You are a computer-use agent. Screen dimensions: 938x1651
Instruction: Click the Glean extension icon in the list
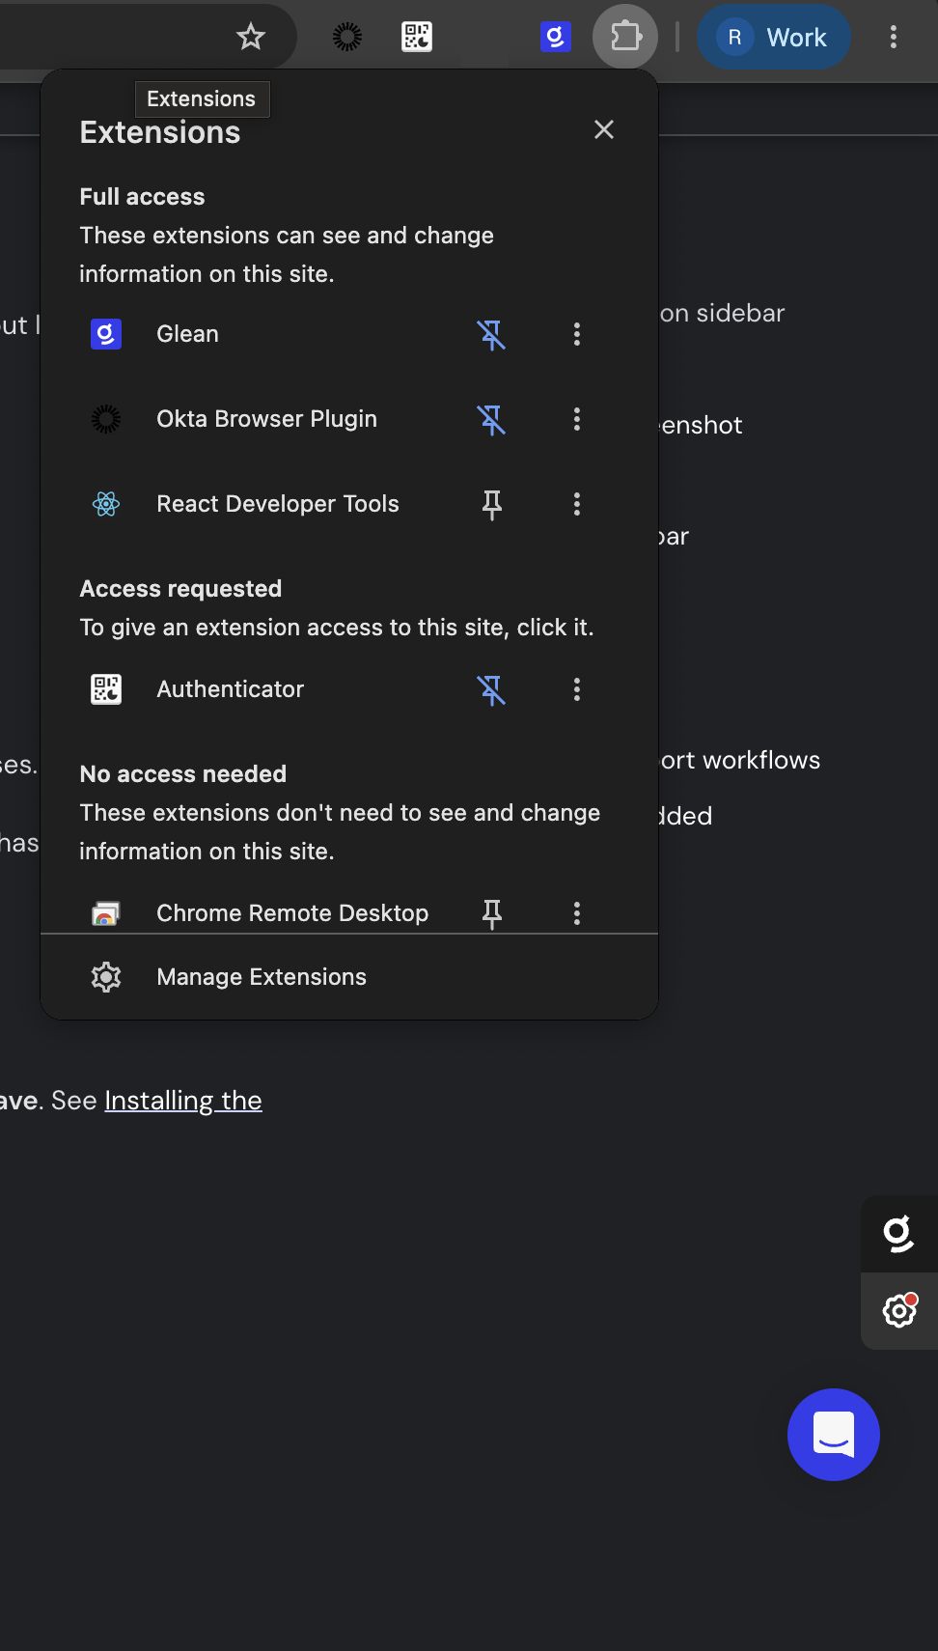[106, 334]
